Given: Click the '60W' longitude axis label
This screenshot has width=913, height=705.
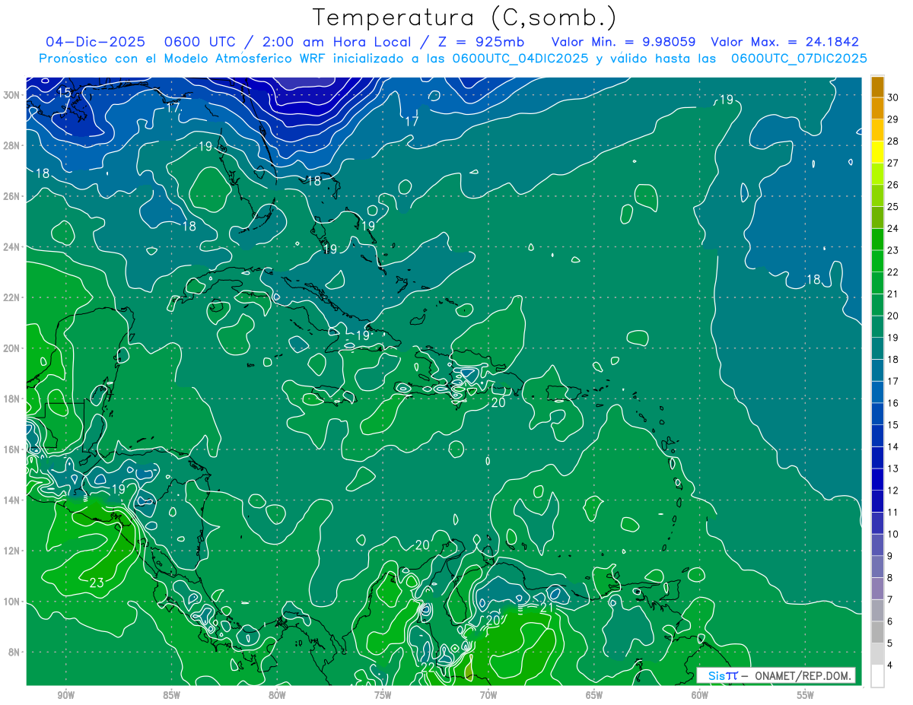Looking at the screenshot, I should point(700,695).
